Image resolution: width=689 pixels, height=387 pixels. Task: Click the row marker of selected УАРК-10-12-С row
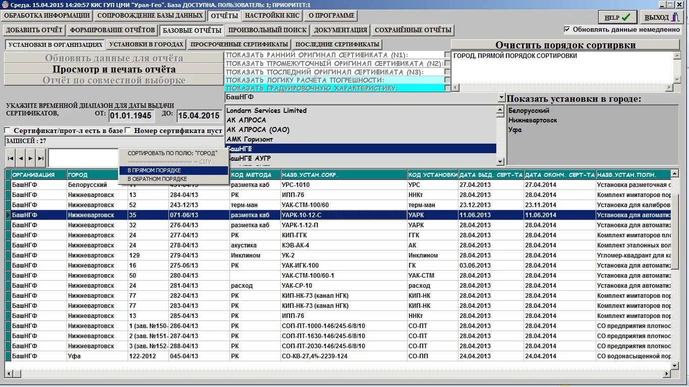8,215
